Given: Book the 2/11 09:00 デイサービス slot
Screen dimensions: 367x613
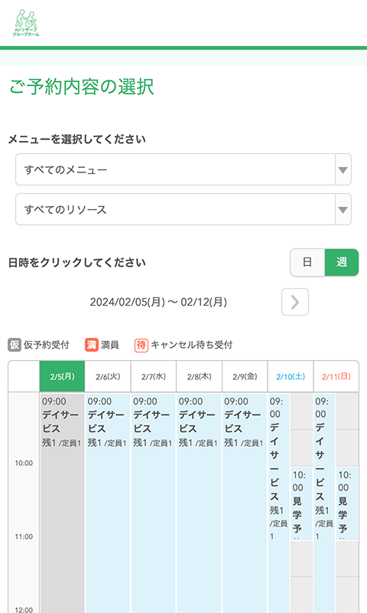Looking at the screenshot, I should (x=324, y=503).
